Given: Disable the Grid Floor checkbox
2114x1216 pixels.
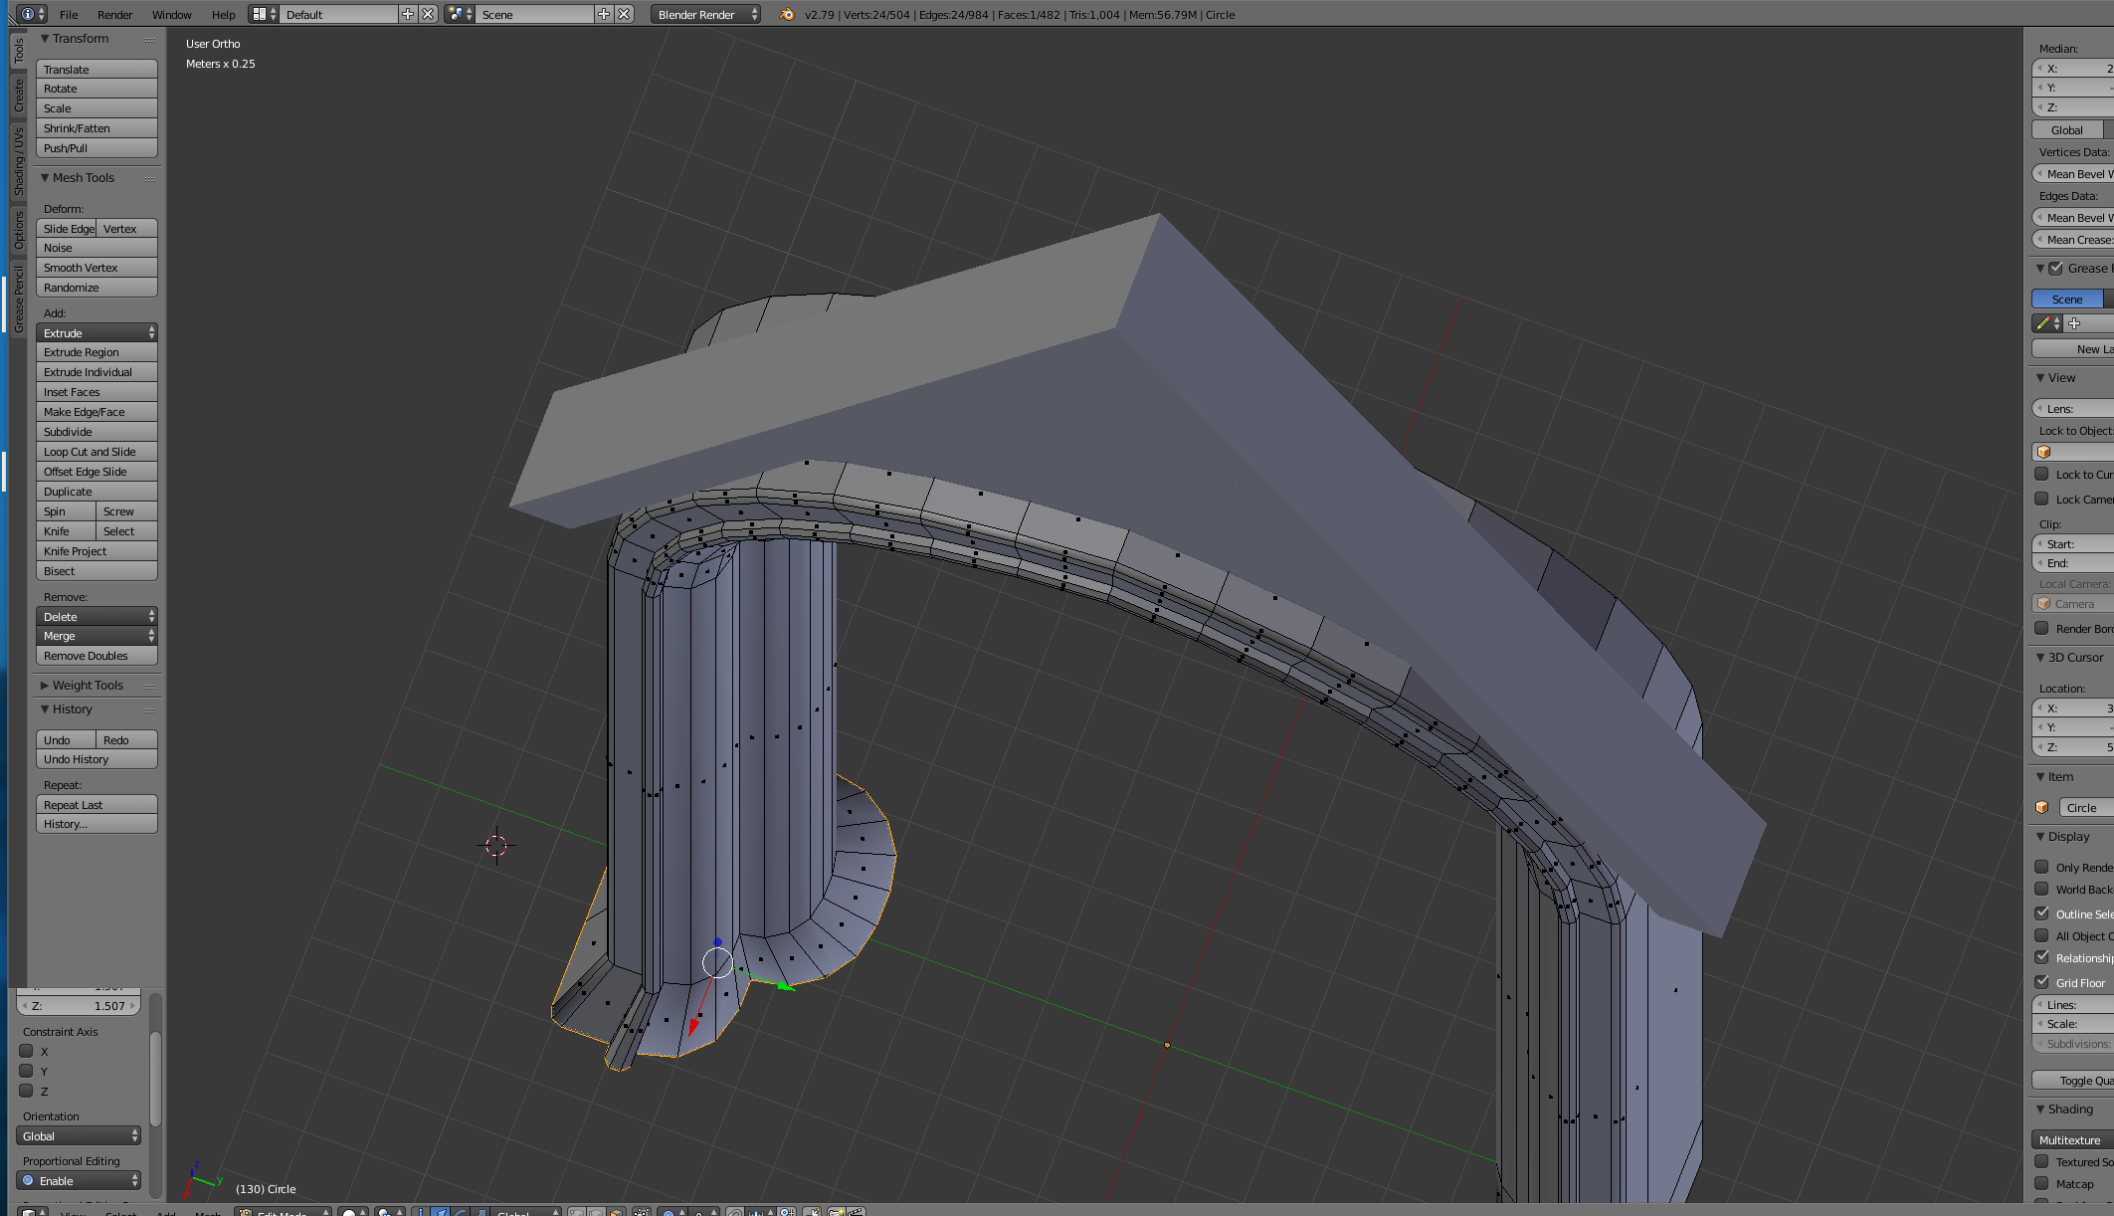Looking at the screenshot, I should [2041, 982].
